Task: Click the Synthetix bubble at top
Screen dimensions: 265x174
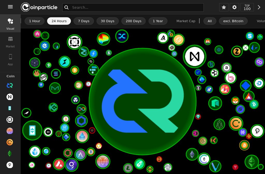Action: 122,36
